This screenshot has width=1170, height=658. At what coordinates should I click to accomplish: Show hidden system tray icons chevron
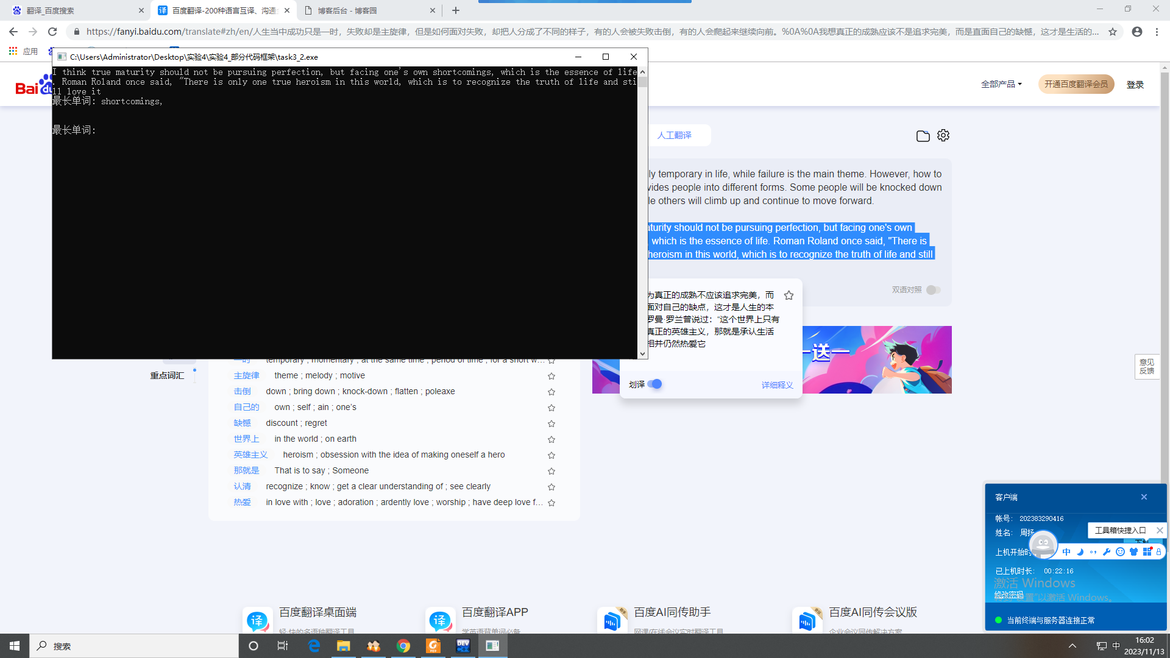[x=1072, y=646]
